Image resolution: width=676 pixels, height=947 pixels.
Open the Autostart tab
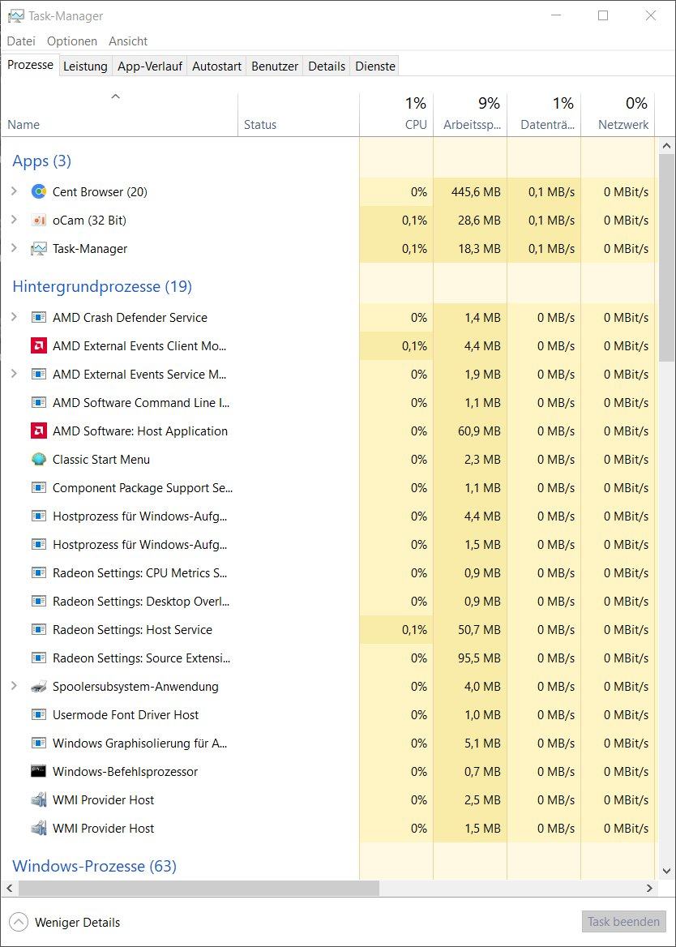(x=216, y=66)
